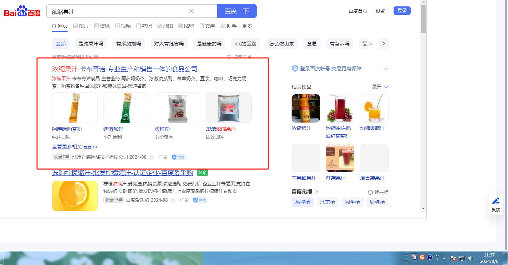Screen dimensions: 508x265
Task: Click the Baidu logo
Action: coord(22,11)
